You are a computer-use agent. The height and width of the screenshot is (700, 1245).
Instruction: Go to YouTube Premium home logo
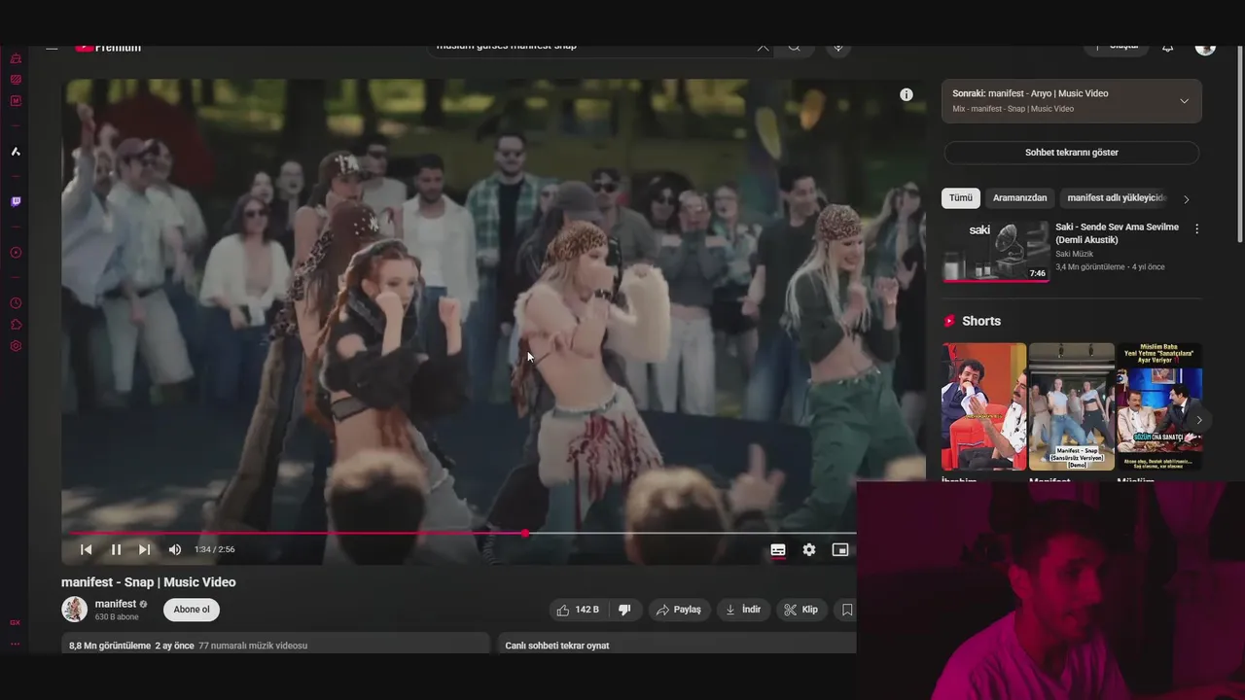click(x=109, y=47)
